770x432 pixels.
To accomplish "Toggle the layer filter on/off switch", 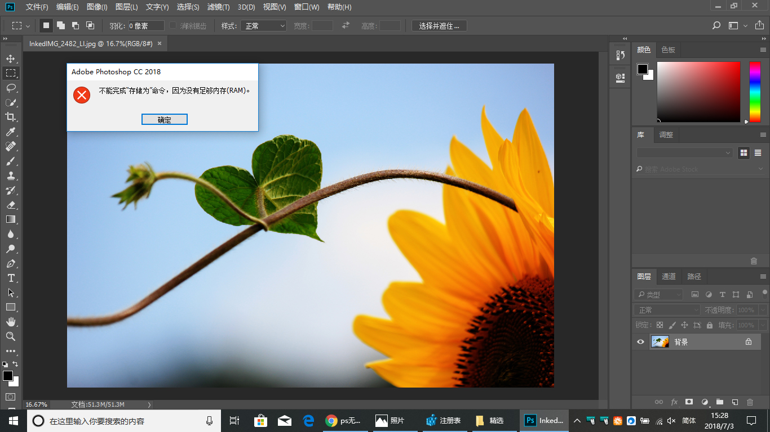I will [764, 293].
